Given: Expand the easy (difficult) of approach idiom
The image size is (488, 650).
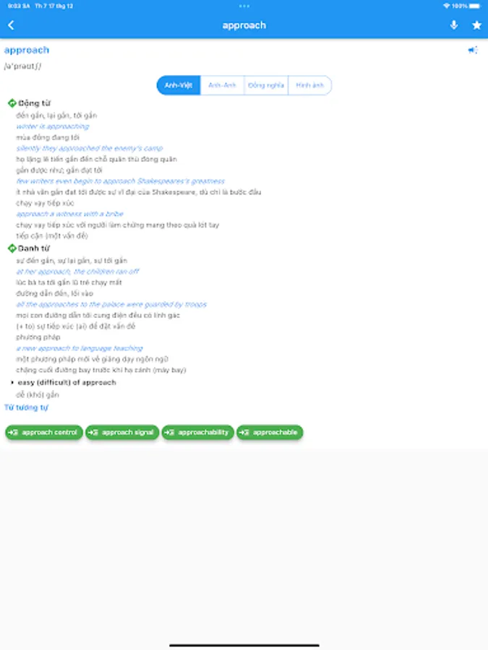Looking at the screenshot, I should (67, 382).
